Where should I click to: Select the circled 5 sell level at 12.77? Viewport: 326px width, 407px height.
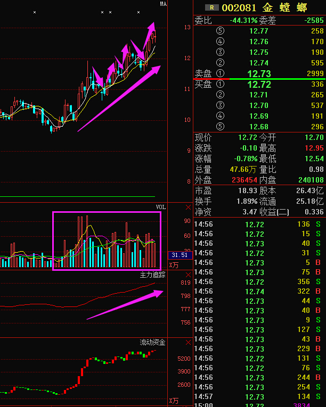pos(221,31)
